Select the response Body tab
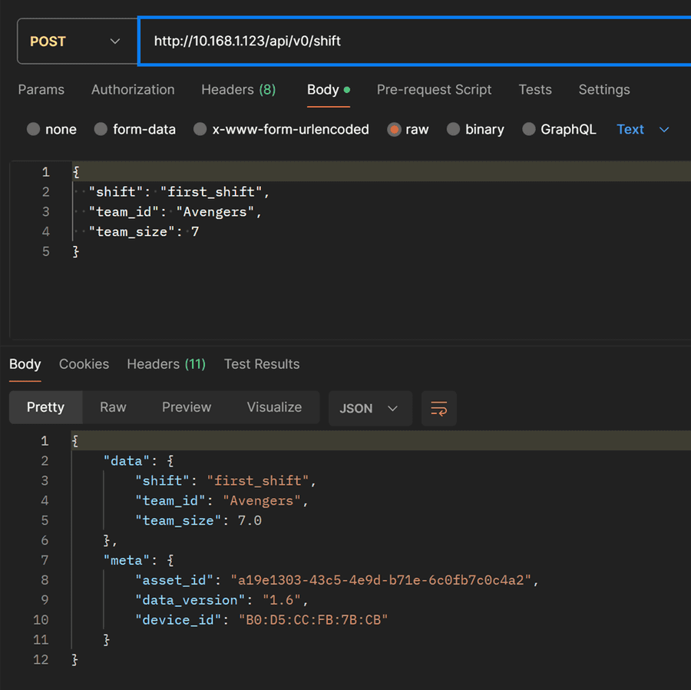Viewport: 691px width, 690px height. coord(25,364)
